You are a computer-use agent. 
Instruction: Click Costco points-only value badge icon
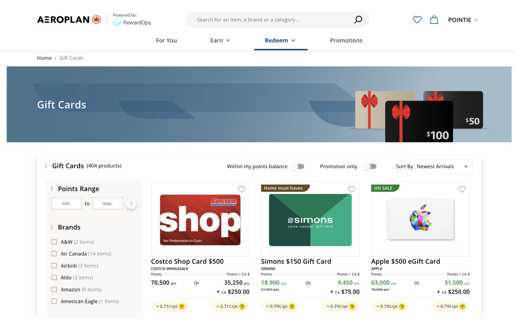point(182,306)
